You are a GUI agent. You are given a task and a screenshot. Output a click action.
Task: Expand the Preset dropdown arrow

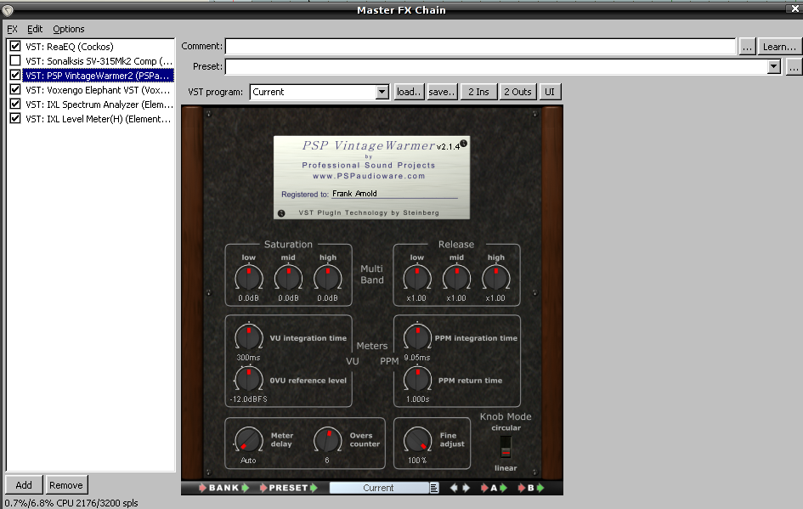[x=774, y=66]
